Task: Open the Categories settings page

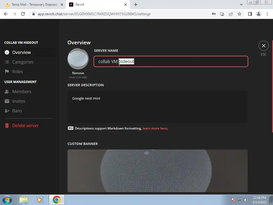Action: click(x=29, y=62)
